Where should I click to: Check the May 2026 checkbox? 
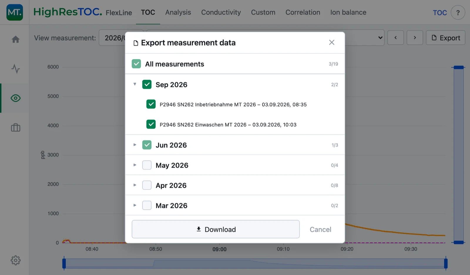pyautogui.click(x=147, y=165)
